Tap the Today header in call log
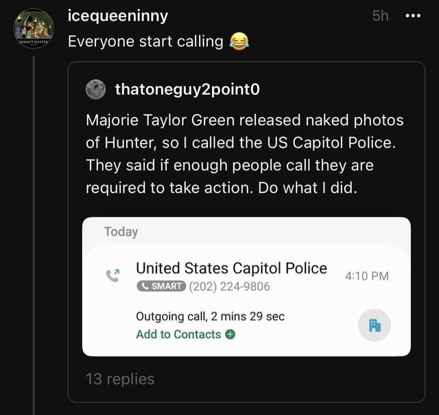This screenshot has height=415, width=439. coord(121,232)
